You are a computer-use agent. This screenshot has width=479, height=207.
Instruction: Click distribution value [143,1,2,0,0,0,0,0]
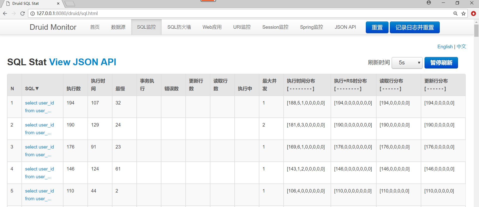pyautogui.click(x=306, y=169)
